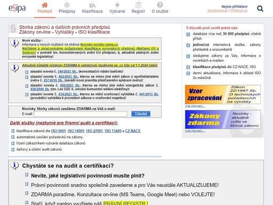The width and height of the screenshot is (273, 205).
Task: Focus the E-mail input field
Action: pos(81,114)
